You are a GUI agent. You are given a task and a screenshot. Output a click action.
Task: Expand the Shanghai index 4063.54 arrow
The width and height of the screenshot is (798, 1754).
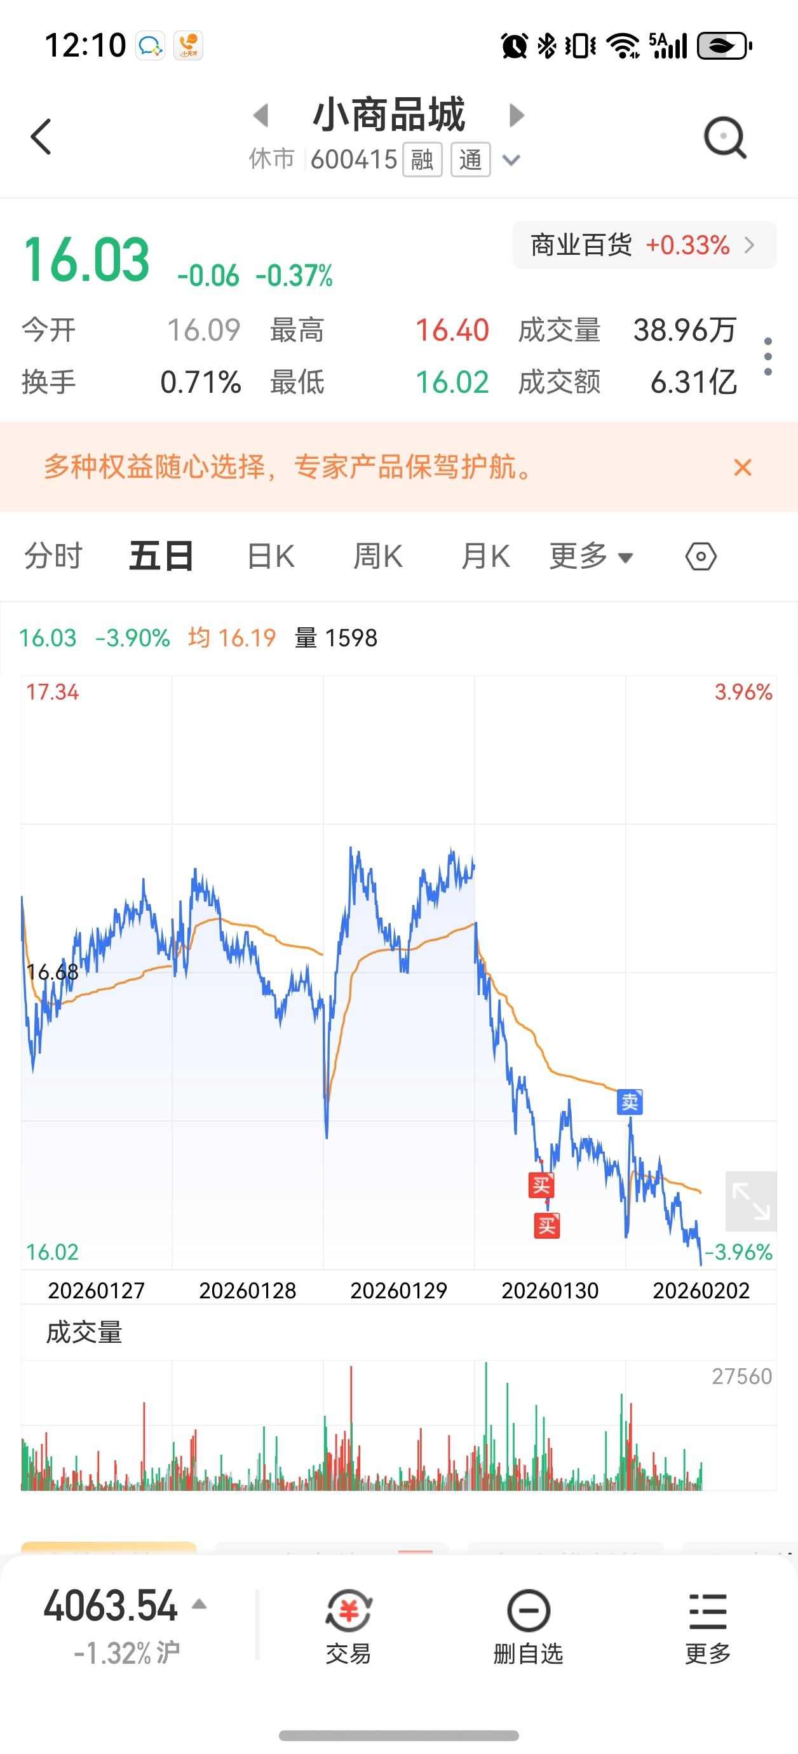[199, 1604]
